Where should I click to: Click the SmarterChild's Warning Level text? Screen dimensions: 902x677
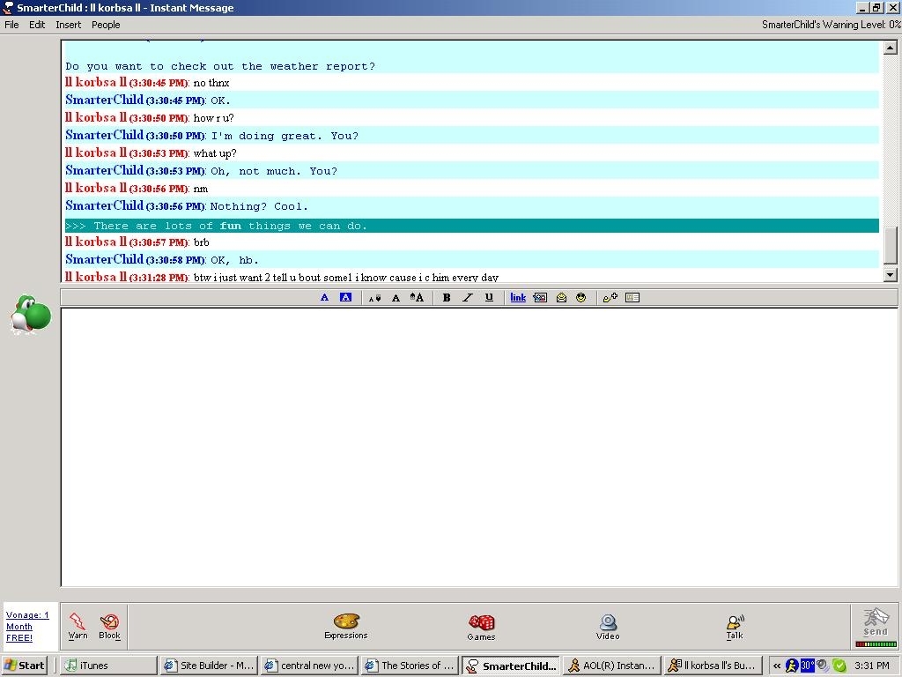pos(832,25)
